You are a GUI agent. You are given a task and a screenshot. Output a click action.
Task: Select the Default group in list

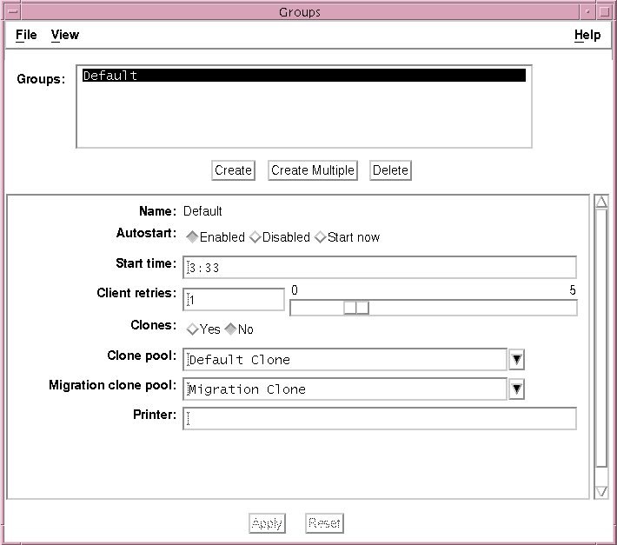(303, 76)
